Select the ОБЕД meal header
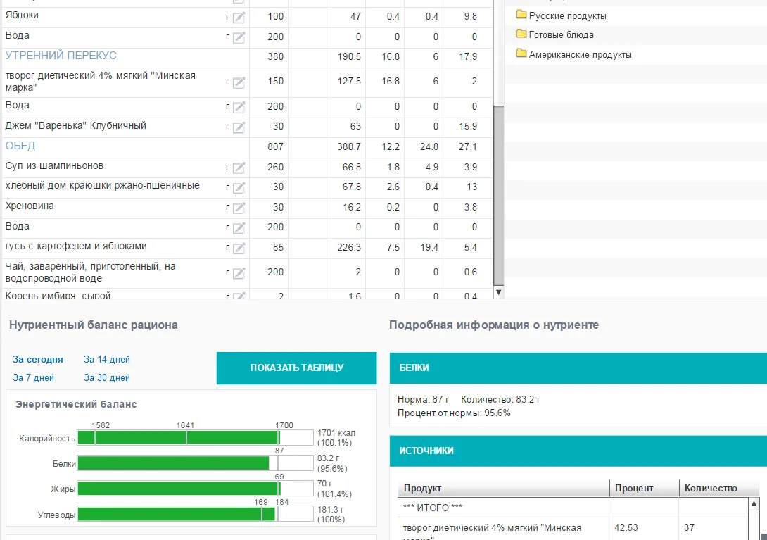This screenshot has width=767, height=540. 20,146
